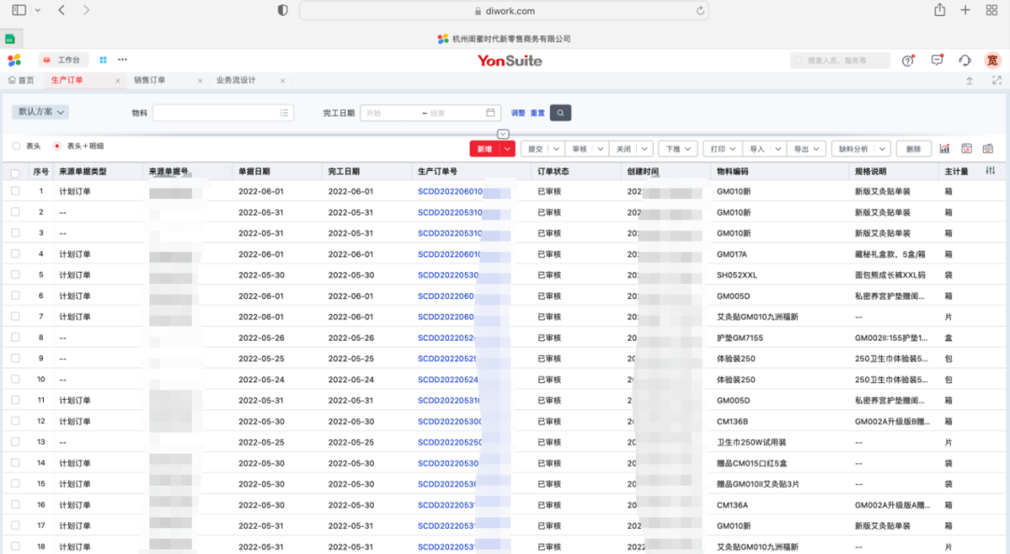Viewport: 1010px width, 554px height.
Task: Check the checkbox for row 16
Action: (x=16, y=504)
